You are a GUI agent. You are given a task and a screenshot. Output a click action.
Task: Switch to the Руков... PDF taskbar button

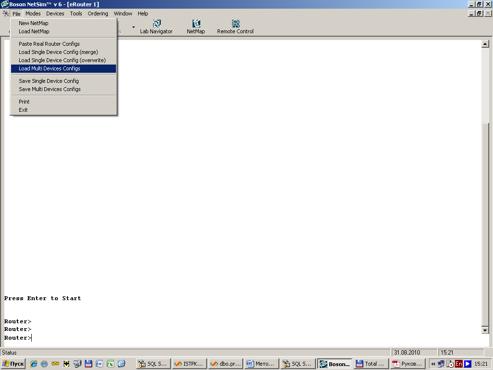click(x=407, y=364)
